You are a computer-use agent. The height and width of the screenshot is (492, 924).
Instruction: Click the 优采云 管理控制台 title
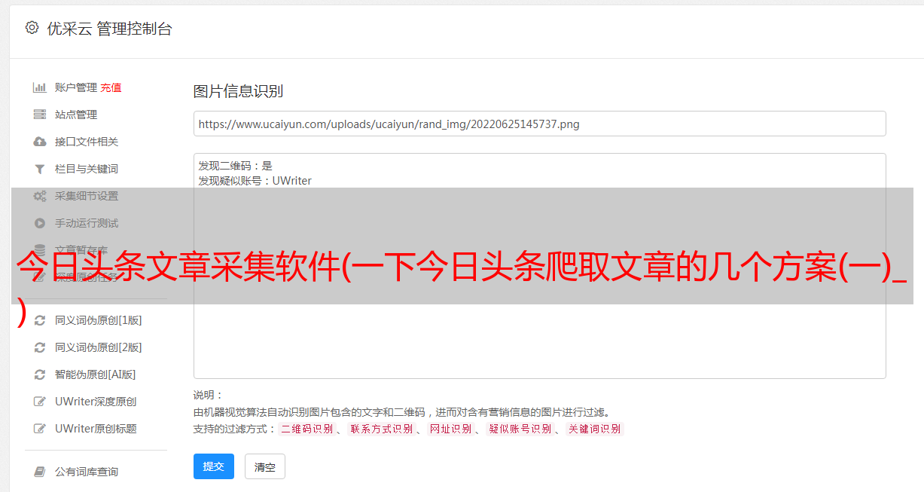[x=109, y=29]
